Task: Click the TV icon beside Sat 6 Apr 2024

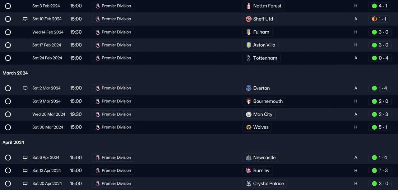Action: pyautogui.click(x=25, y=158)
